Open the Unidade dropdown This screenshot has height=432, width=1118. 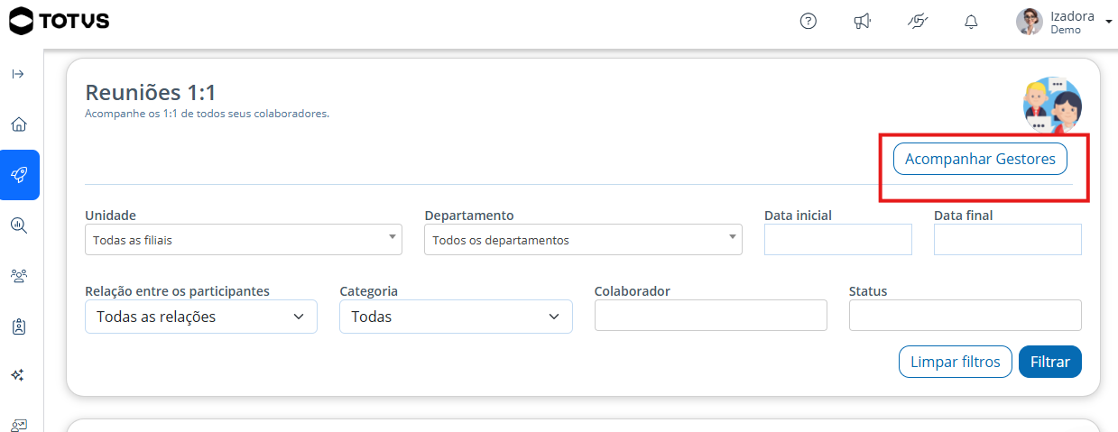pyautogui.click(x=243, y=240)
